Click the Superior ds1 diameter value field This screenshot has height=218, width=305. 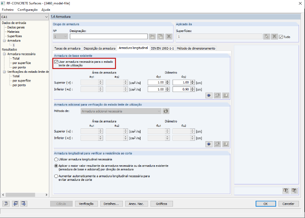click(157, 82)
